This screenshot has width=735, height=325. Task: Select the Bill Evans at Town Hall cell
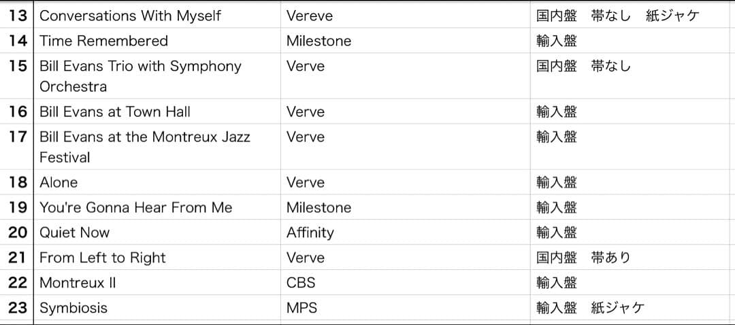[115, 112]
